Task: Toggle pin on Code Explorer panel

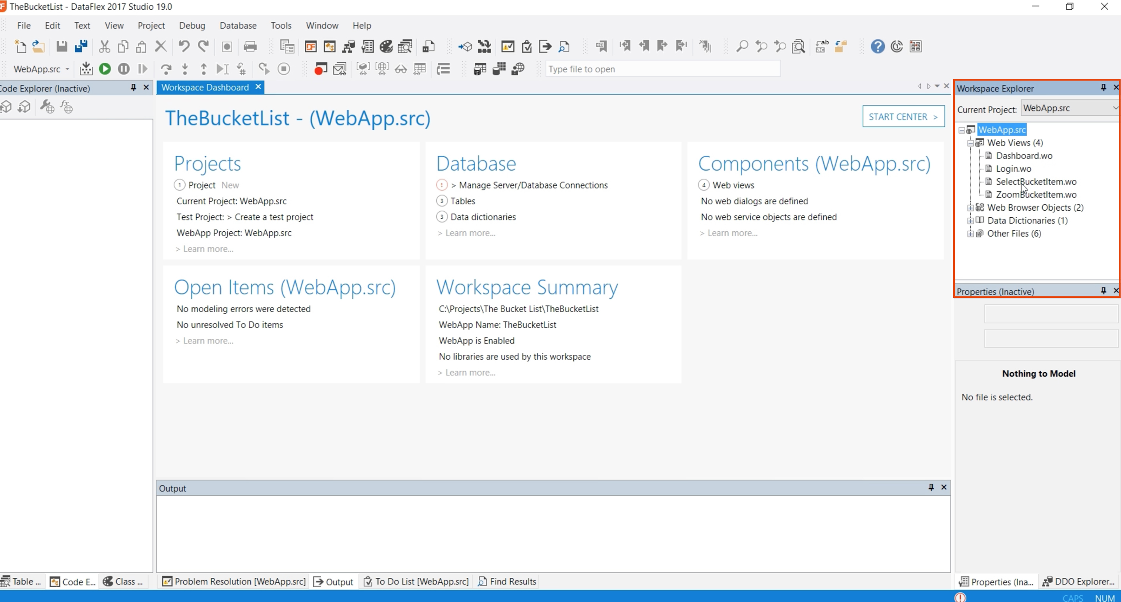Action: (133, 88)
